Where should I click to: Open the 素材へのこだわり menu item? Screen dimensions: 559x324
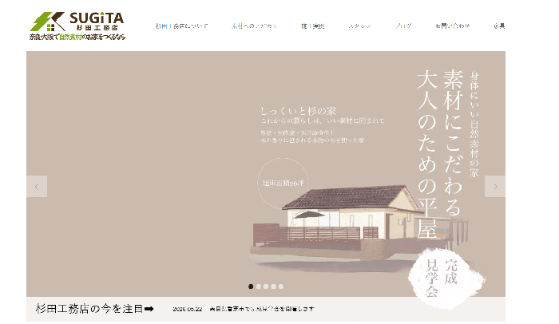point(255,26)
